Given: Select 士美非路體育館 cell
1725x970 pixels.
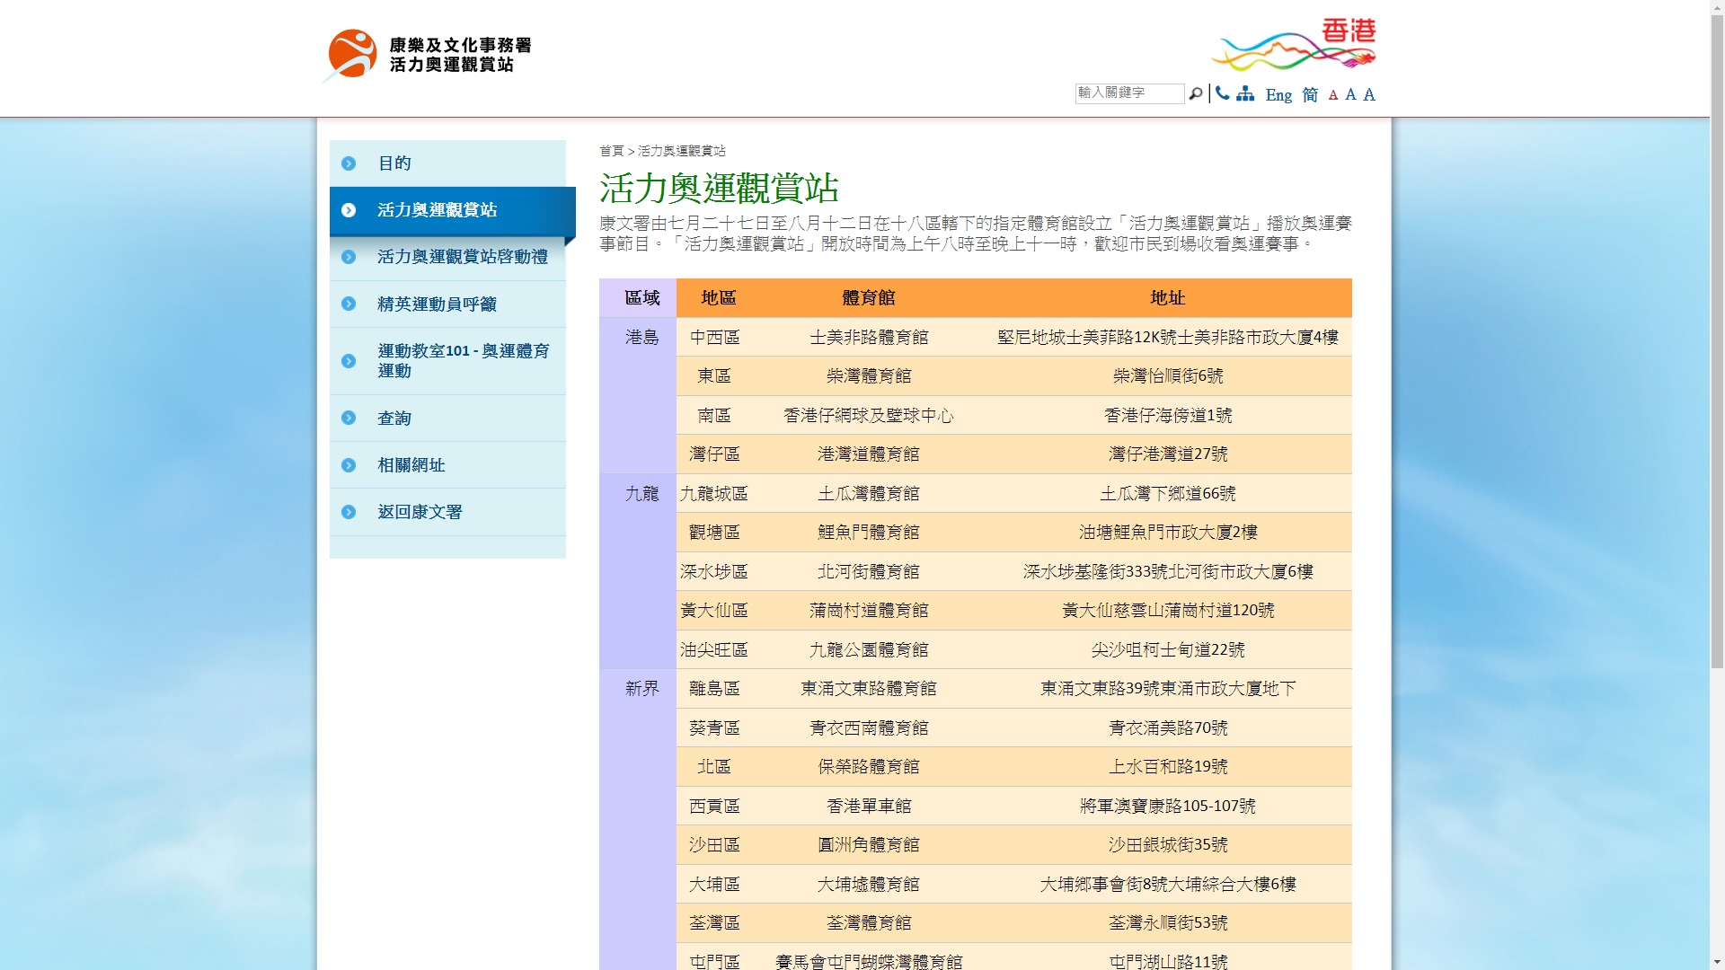Looking at the screenshot, I should point(869,338).
